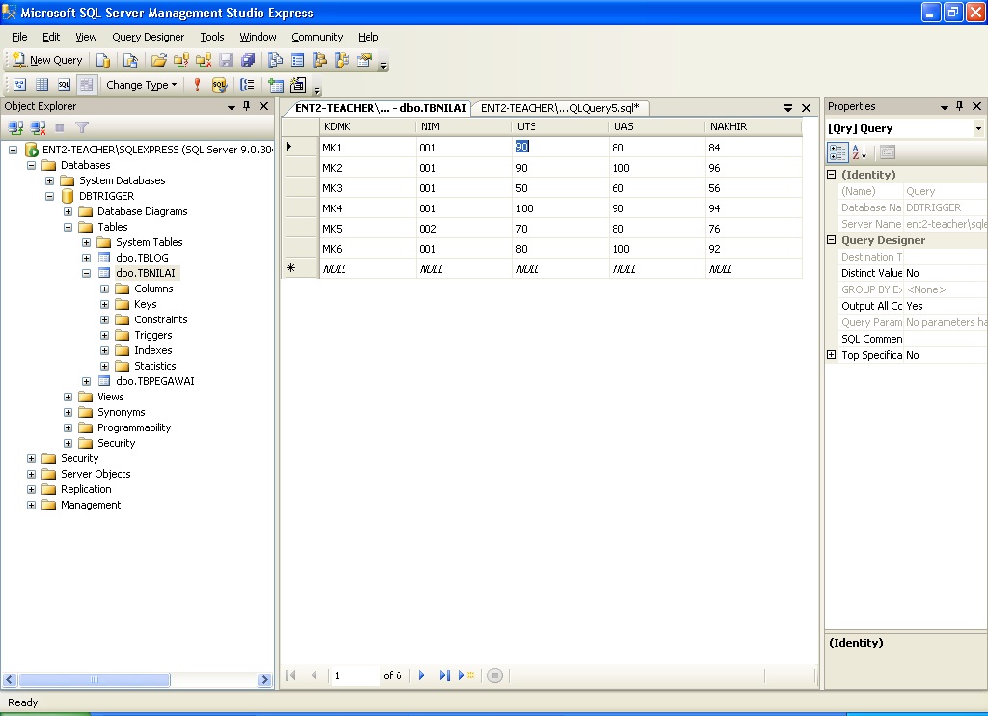The height and width of the screenshot is (716, 988).
Task: Toggle the Criteria pane grid icon
Action: click(x=41, y=85)
